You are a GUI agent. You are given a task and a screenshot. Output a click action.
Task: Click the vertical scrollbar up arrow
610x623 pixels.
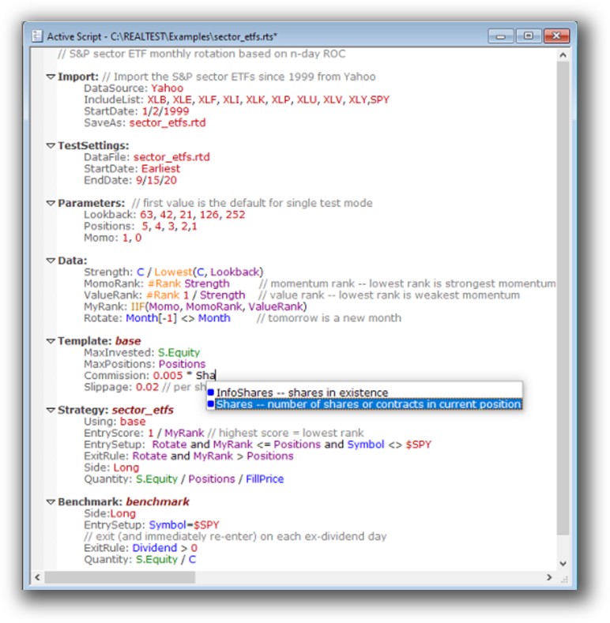click(563, 55)
